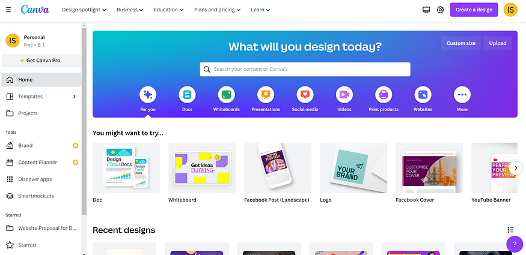Open the Websites category icon
Viewport: 526px width, 255px height.
click(x=423, y=95)
